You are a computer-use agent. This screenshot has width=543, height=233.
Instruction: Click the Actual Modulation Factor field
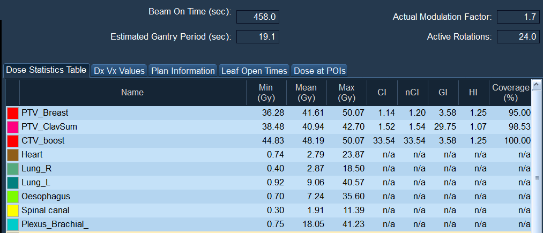(518, 17)
